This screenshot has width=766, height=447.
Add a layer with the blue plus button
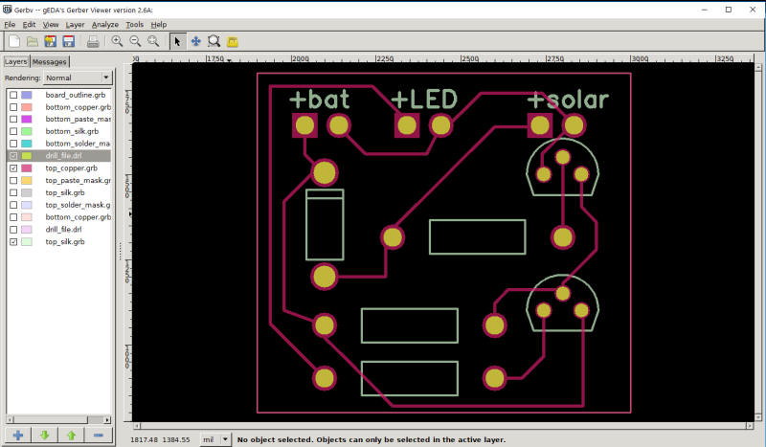tap(18, 436)
